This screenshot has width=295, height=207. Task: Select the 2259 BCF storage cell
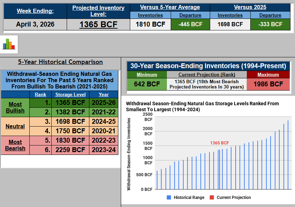(71, 150)
